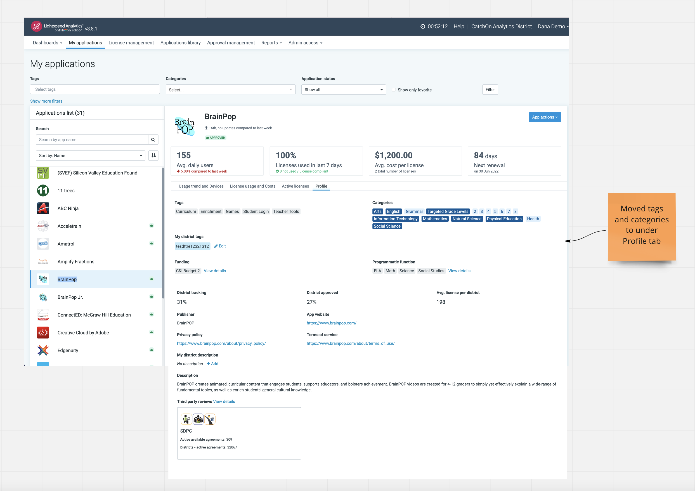Expand Show more filters
This screenshot has width=695, height=491.
pos(46,101)
